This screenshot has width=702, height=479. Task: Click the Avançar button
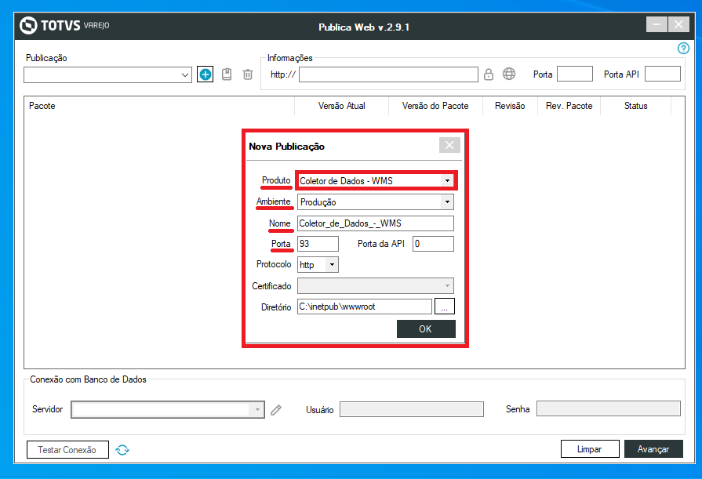[x=653, y=449]
